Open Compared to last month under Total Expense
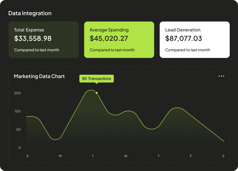 [x=37, y=50]
